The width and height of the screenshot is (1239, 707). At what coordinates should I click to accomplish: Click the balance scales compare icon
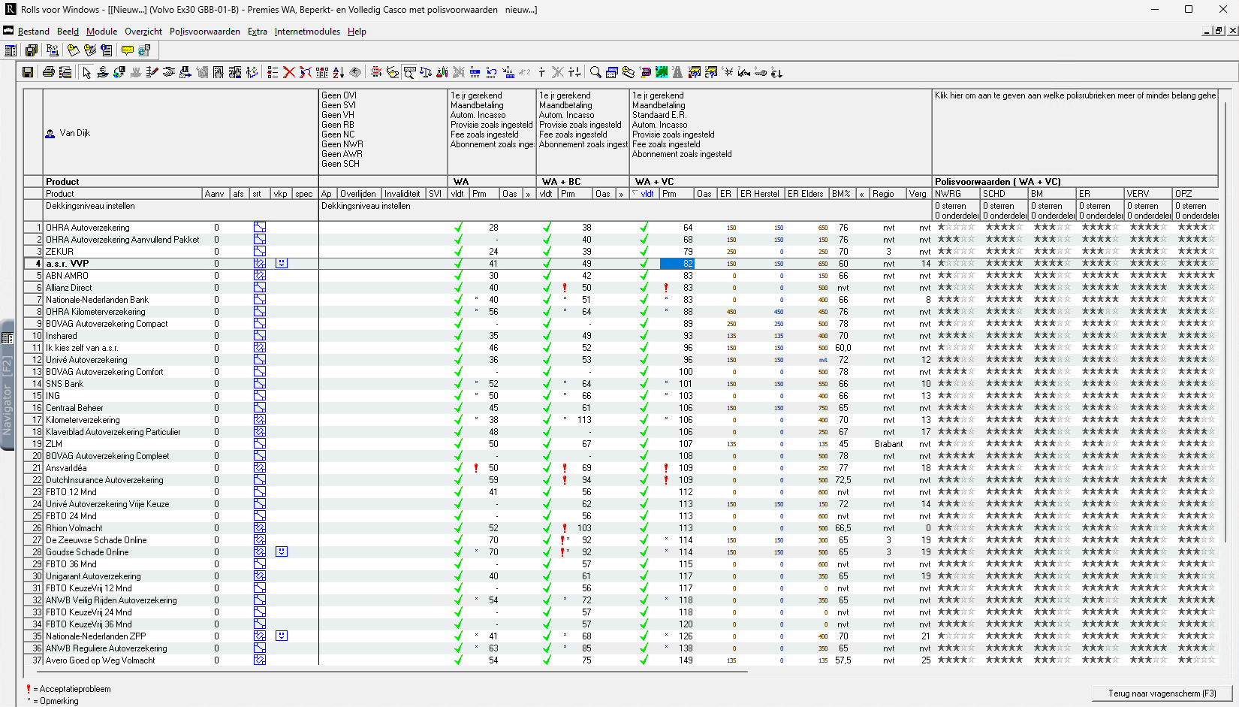pos(426,72)
